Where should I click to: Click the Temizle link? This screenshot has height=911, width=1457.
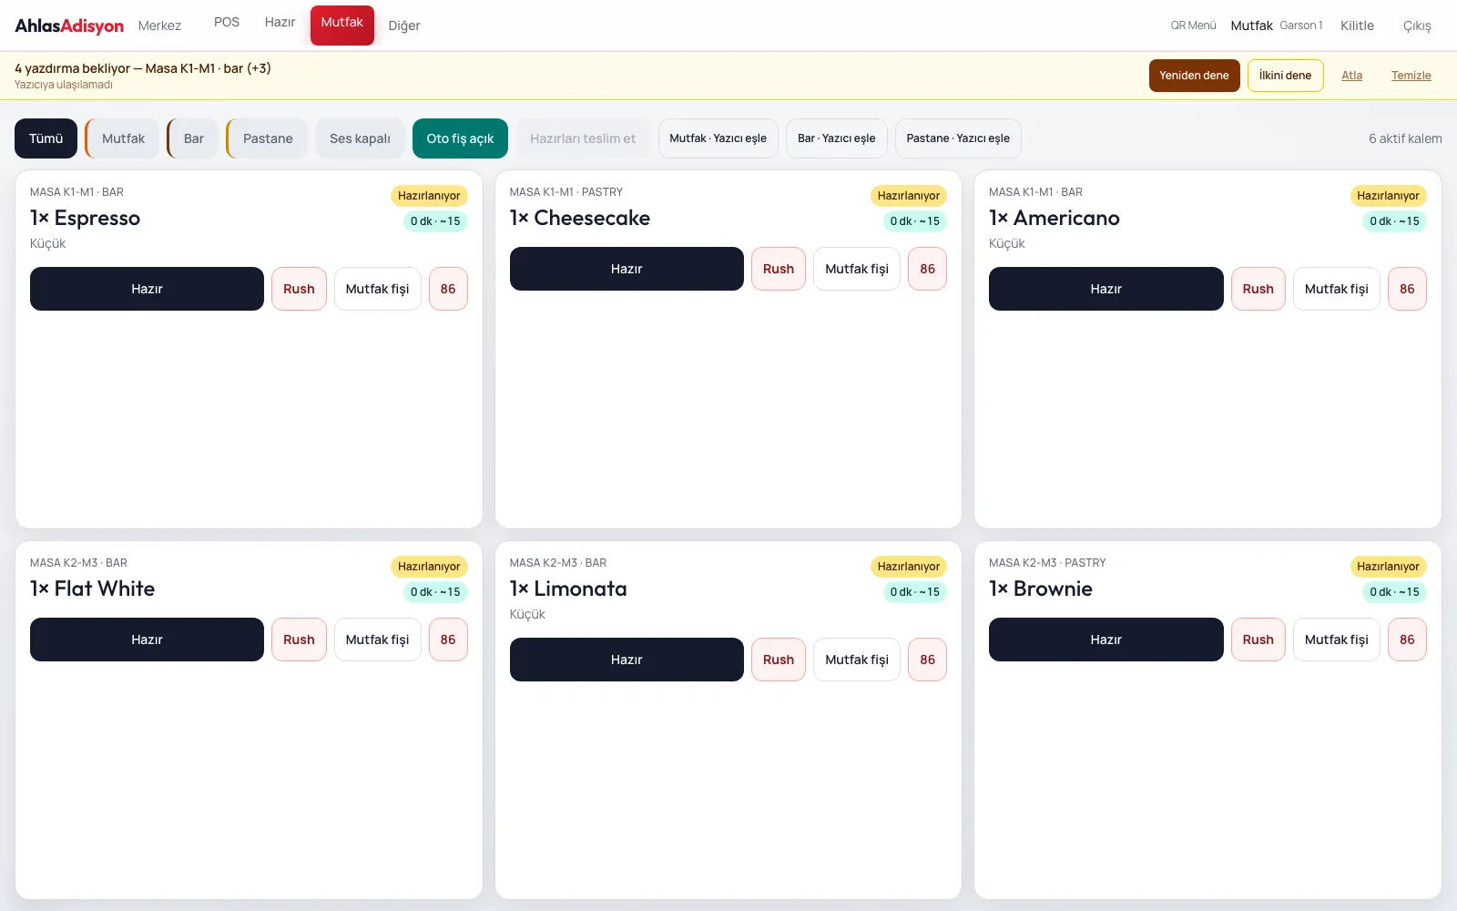[x=1411, y=76]
